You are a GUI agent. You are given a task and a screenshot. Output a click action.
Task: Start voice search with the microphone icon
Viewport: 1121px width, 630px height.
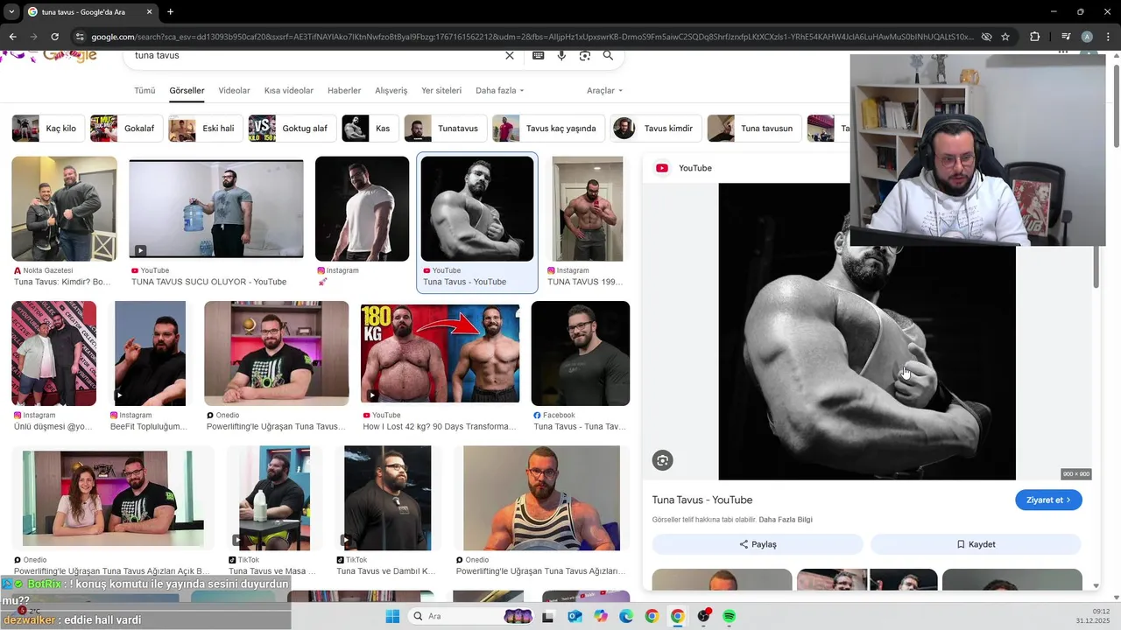pos(561,55)
